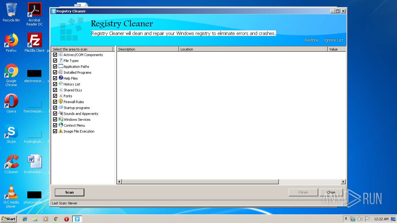Open VLC media player desktop shortcut
The image size is (397, 223).
pos(11,196)
